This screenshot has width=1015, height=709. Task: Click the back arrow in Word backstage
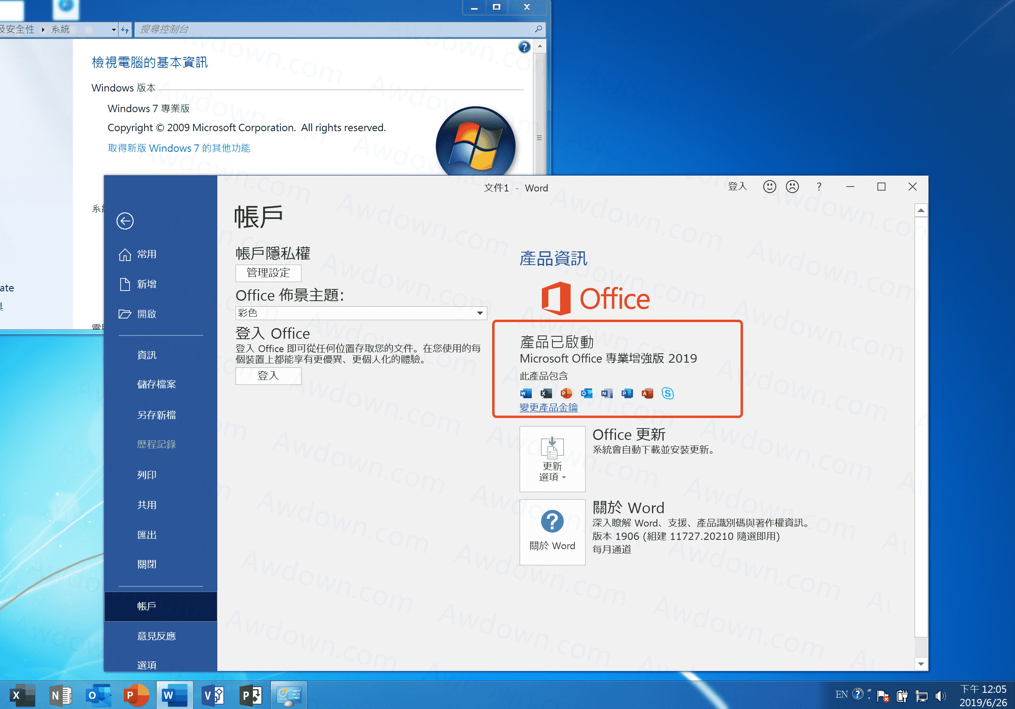pos(125,221)
